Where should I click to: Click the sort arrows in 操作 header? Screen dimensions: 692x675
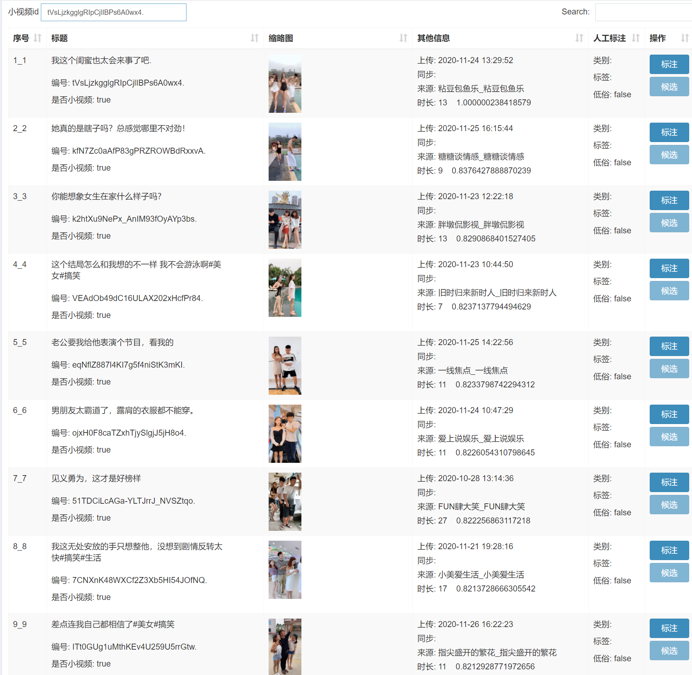click(685, 38)
